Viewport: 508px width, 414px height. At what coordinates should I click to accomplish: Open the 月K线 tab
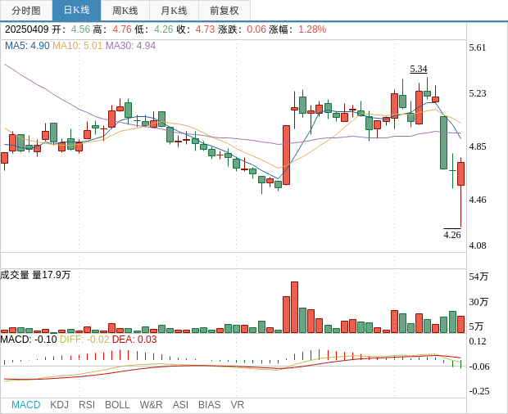pyautogui.click(x=174, y=11)
